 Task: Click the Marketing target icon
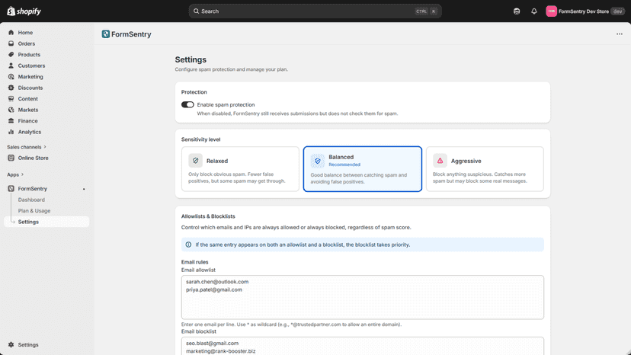11,76
